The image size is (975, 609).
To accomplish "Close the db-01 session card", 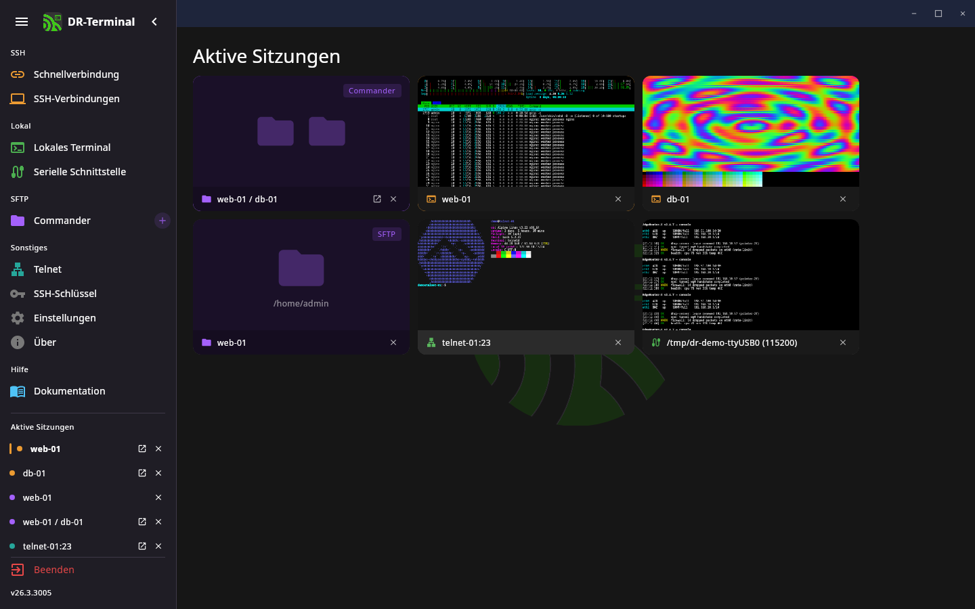I will 843,199.
